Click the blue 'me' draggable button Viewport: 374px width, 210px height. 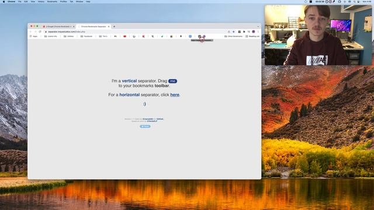click(x=172, y=81)
